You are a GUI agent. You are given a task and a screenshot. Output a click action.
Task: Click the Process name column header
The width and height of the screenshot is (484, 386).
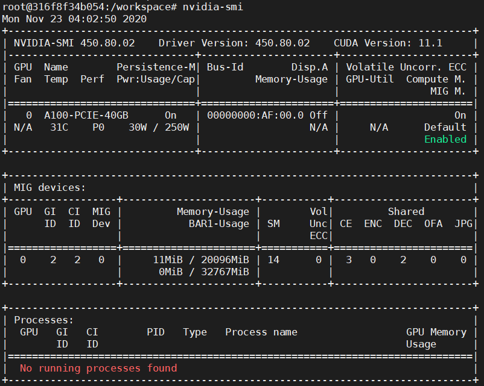coord(261,332)
